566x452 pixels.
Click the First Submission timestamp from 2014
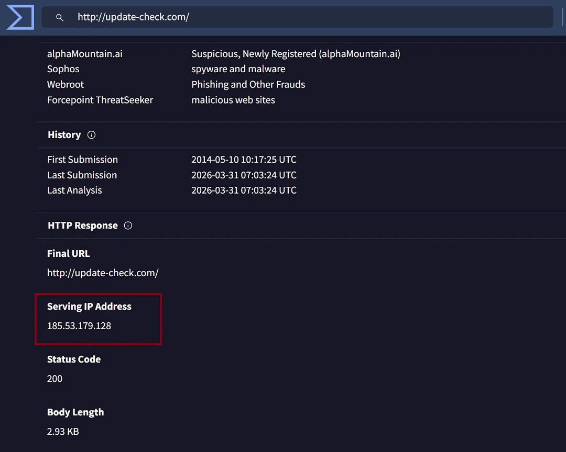click(244, 160)
